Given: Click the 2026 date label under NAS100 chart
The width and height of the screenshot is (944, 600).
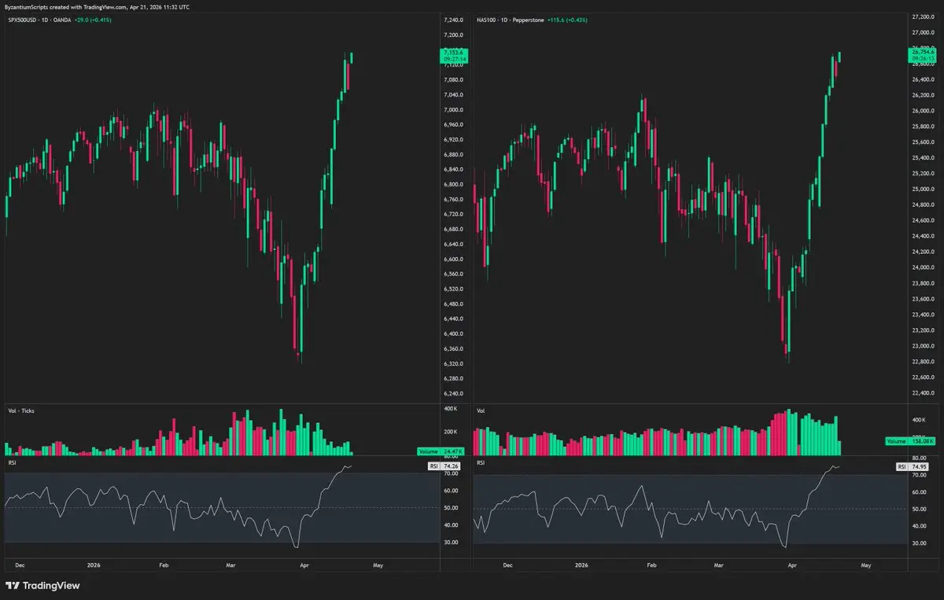Looking at the screenshot, I should click(x=581, y=565).
